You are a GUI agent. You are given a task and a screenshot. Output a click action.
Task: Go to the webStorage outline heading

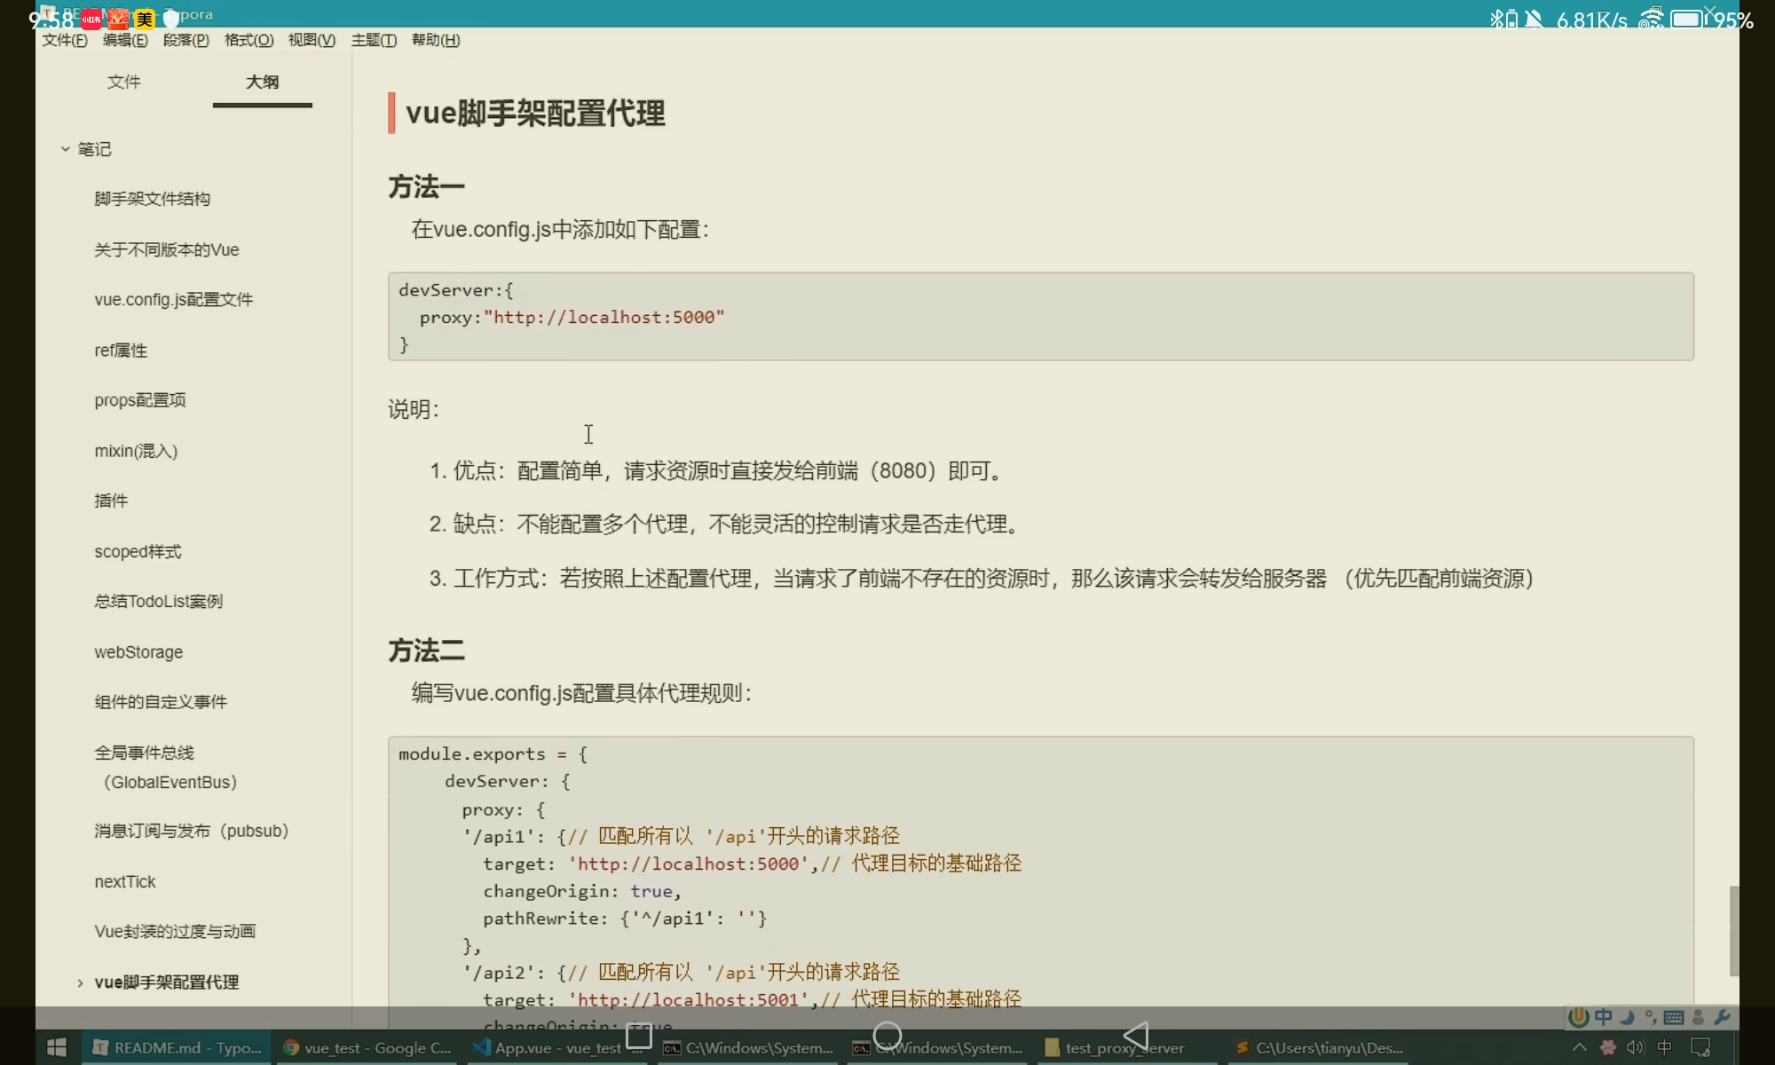(x=138, y=652)
